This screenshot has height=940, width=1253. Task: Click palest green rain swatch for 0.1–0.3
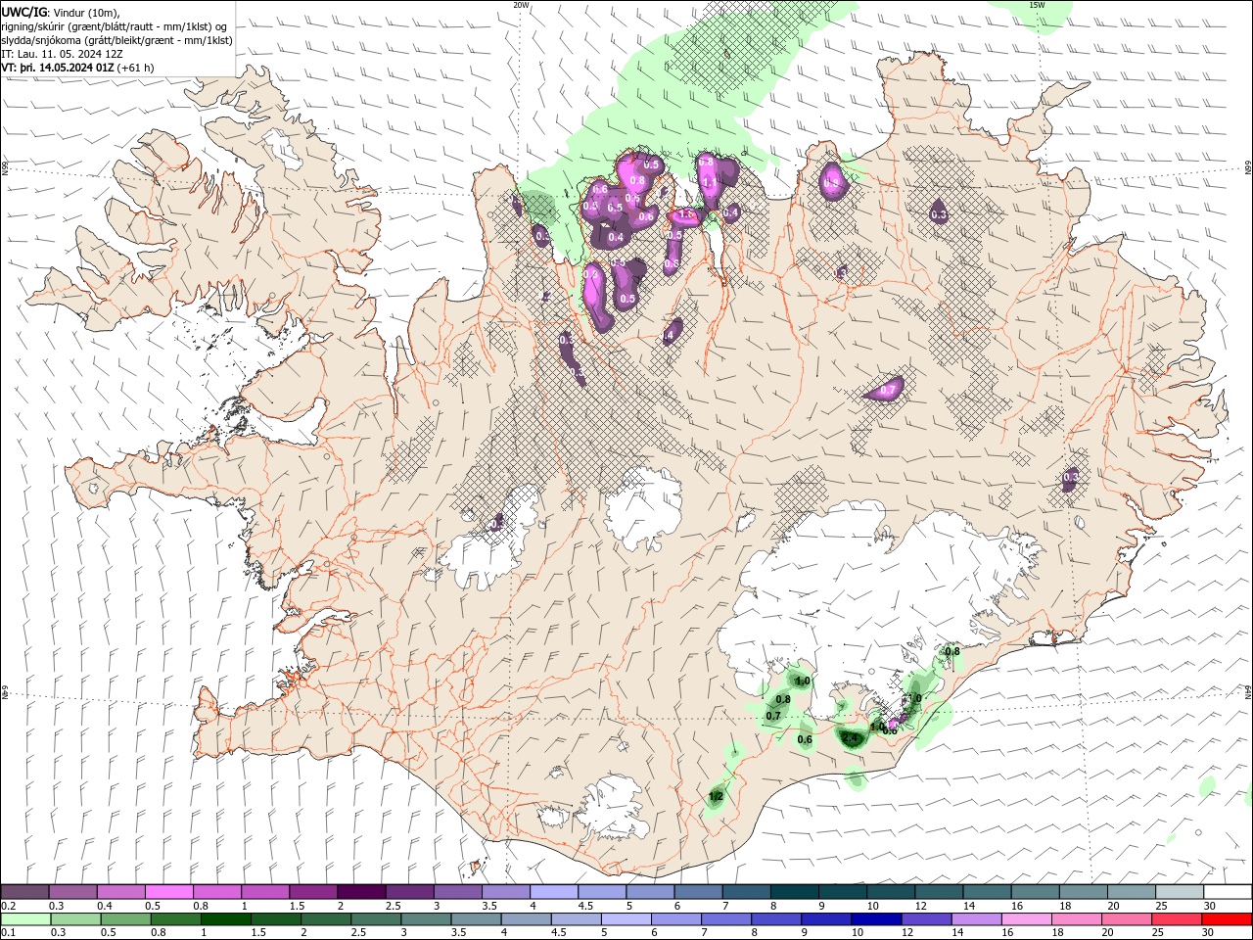(x=26, y=919)
